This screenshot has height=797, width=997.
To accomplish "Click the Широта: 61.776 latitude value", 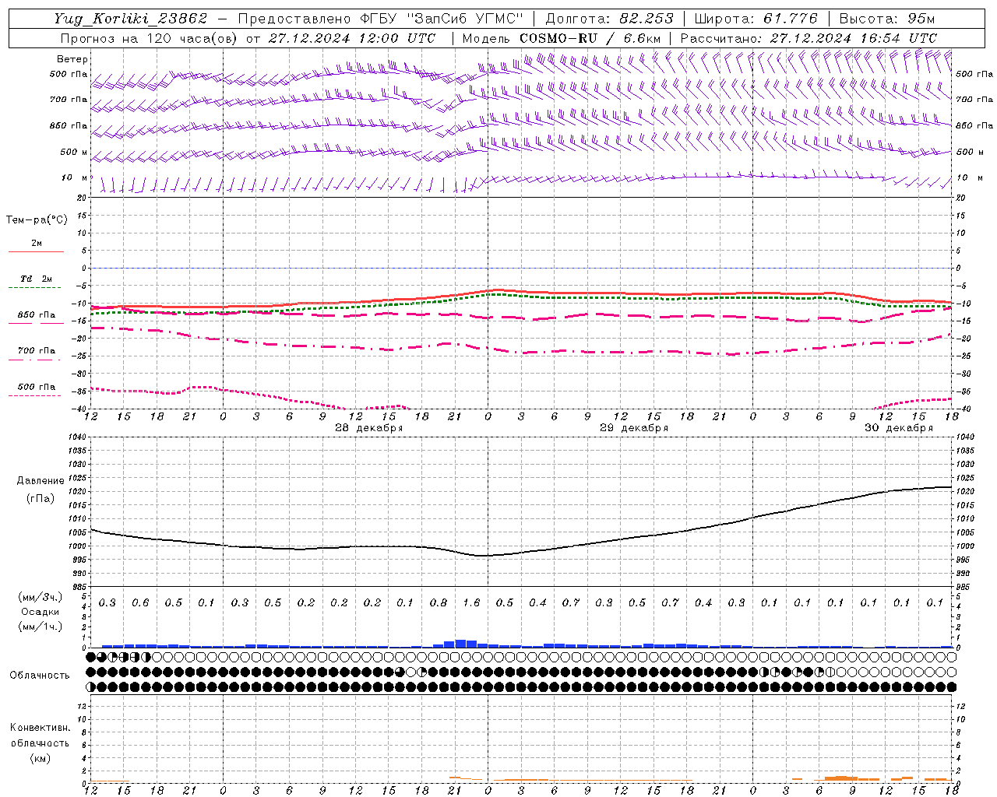I will (756, 19).
